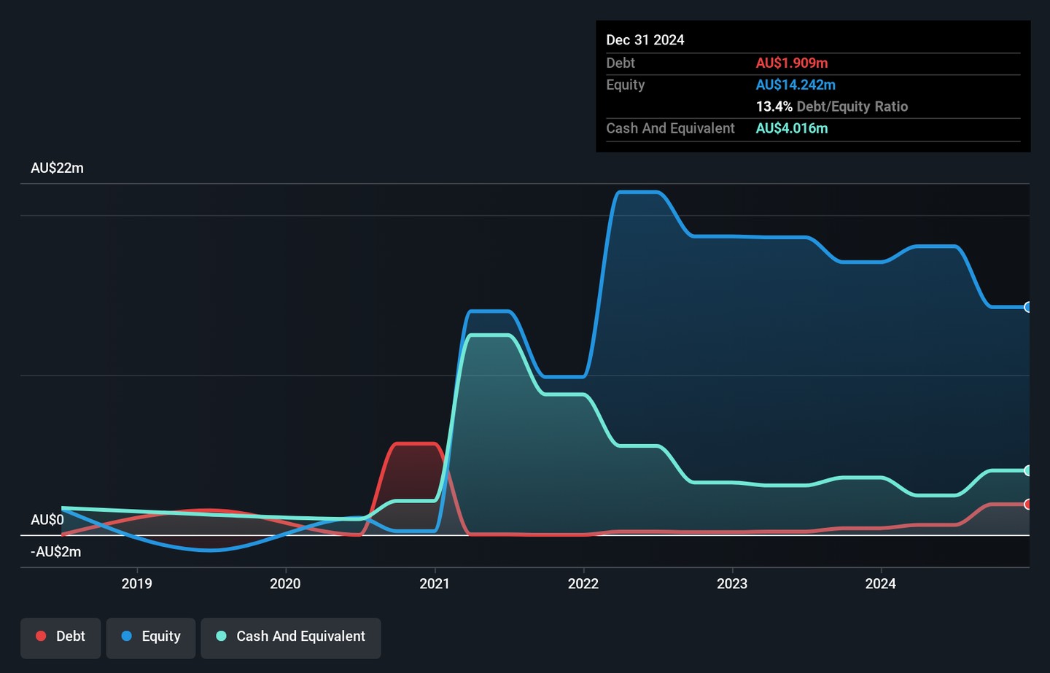This screenshot has width=1050, height=673.
Task: Select the 2024 x-axis year label
Action: tap(881, 583)
